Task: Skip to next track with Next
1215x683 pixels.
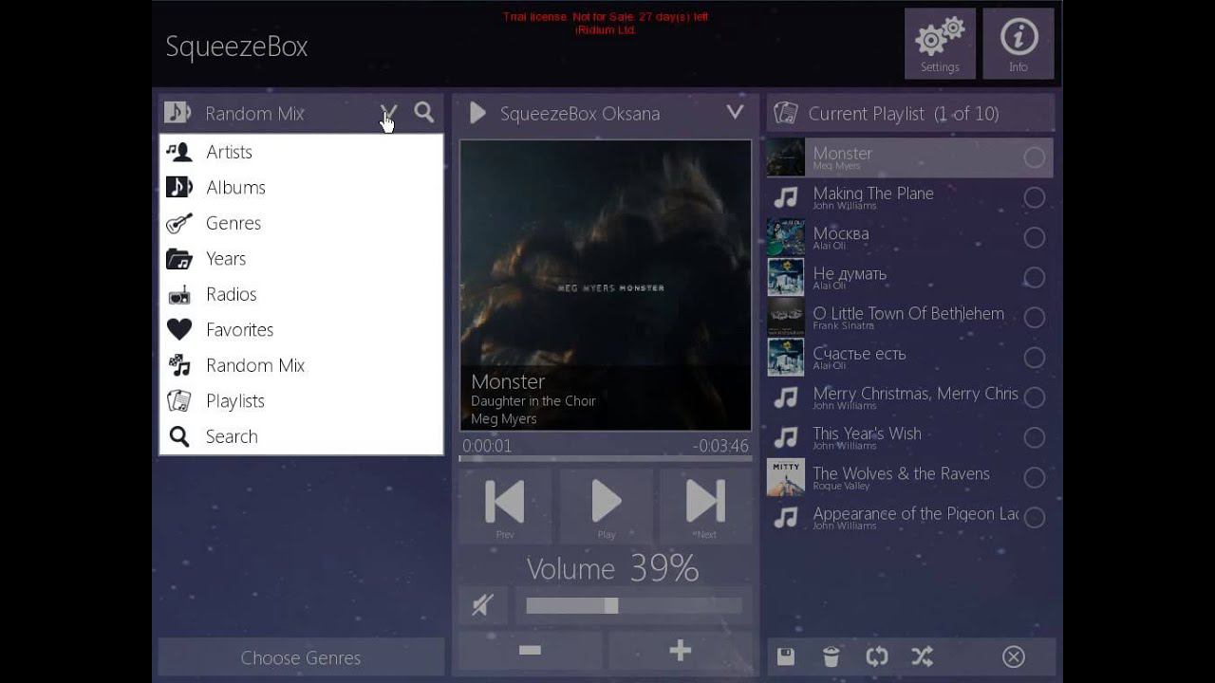Action: [705, 506]
